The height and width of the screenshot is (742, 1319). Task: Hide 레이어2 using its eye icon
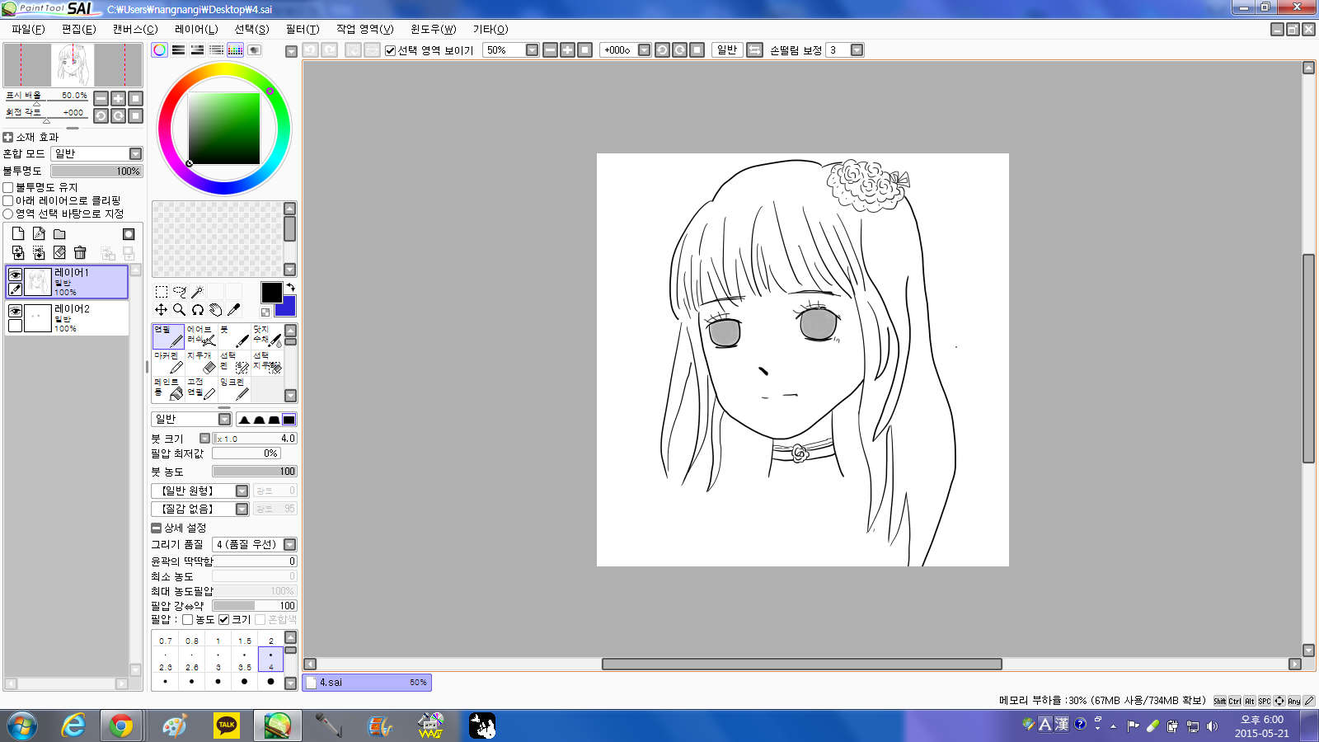[x=15, y=311]
